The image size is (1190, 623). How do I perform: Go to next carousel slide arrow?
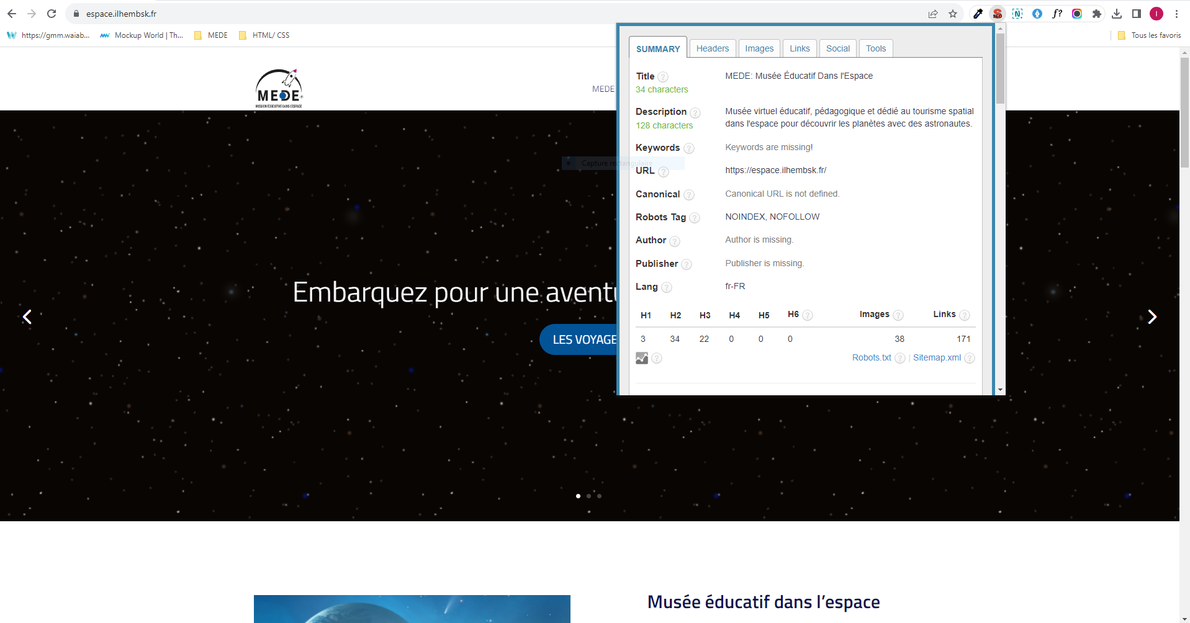(1152, 317)
